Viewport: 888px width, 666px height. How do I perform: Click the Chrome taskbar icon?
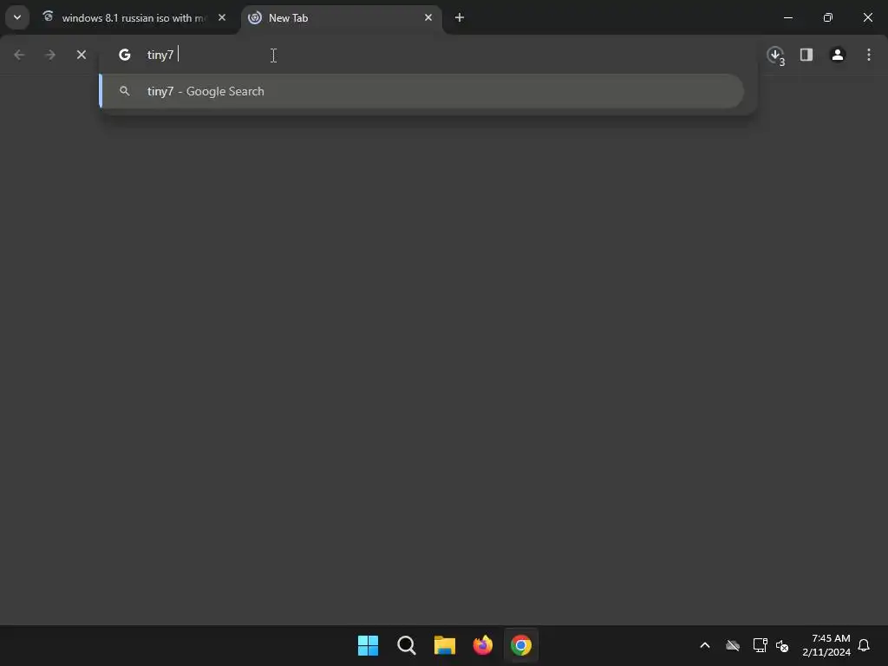pos(521,645)
